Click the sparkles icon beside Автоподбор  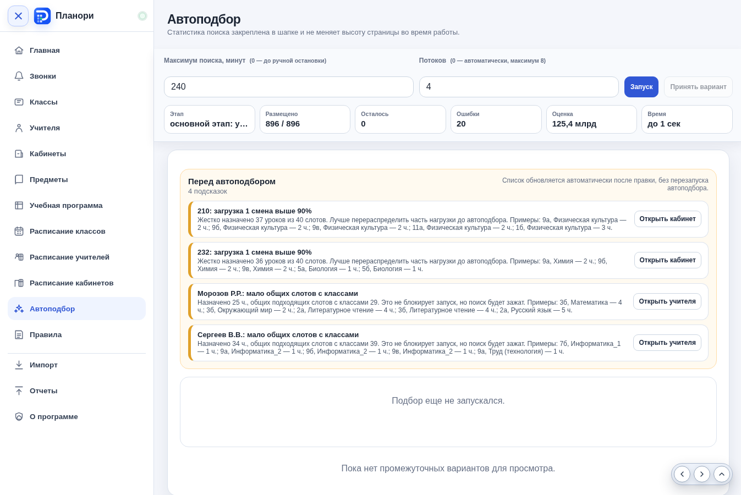click(x=19, y=309)
